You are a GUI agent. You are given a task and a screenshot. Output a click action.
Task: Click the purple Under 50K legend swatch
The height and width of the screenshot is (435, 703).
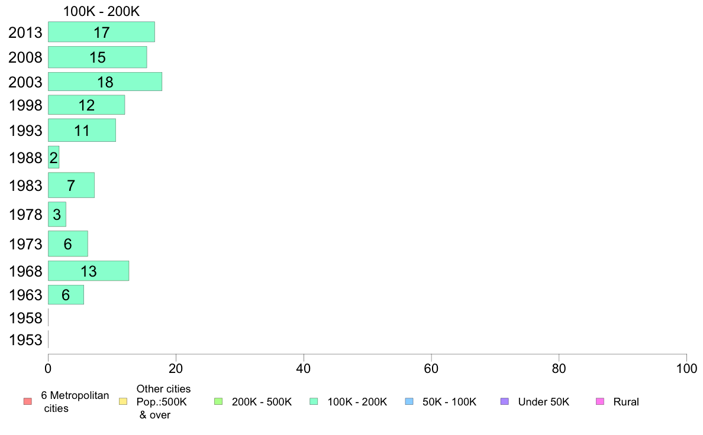(504, 401)
